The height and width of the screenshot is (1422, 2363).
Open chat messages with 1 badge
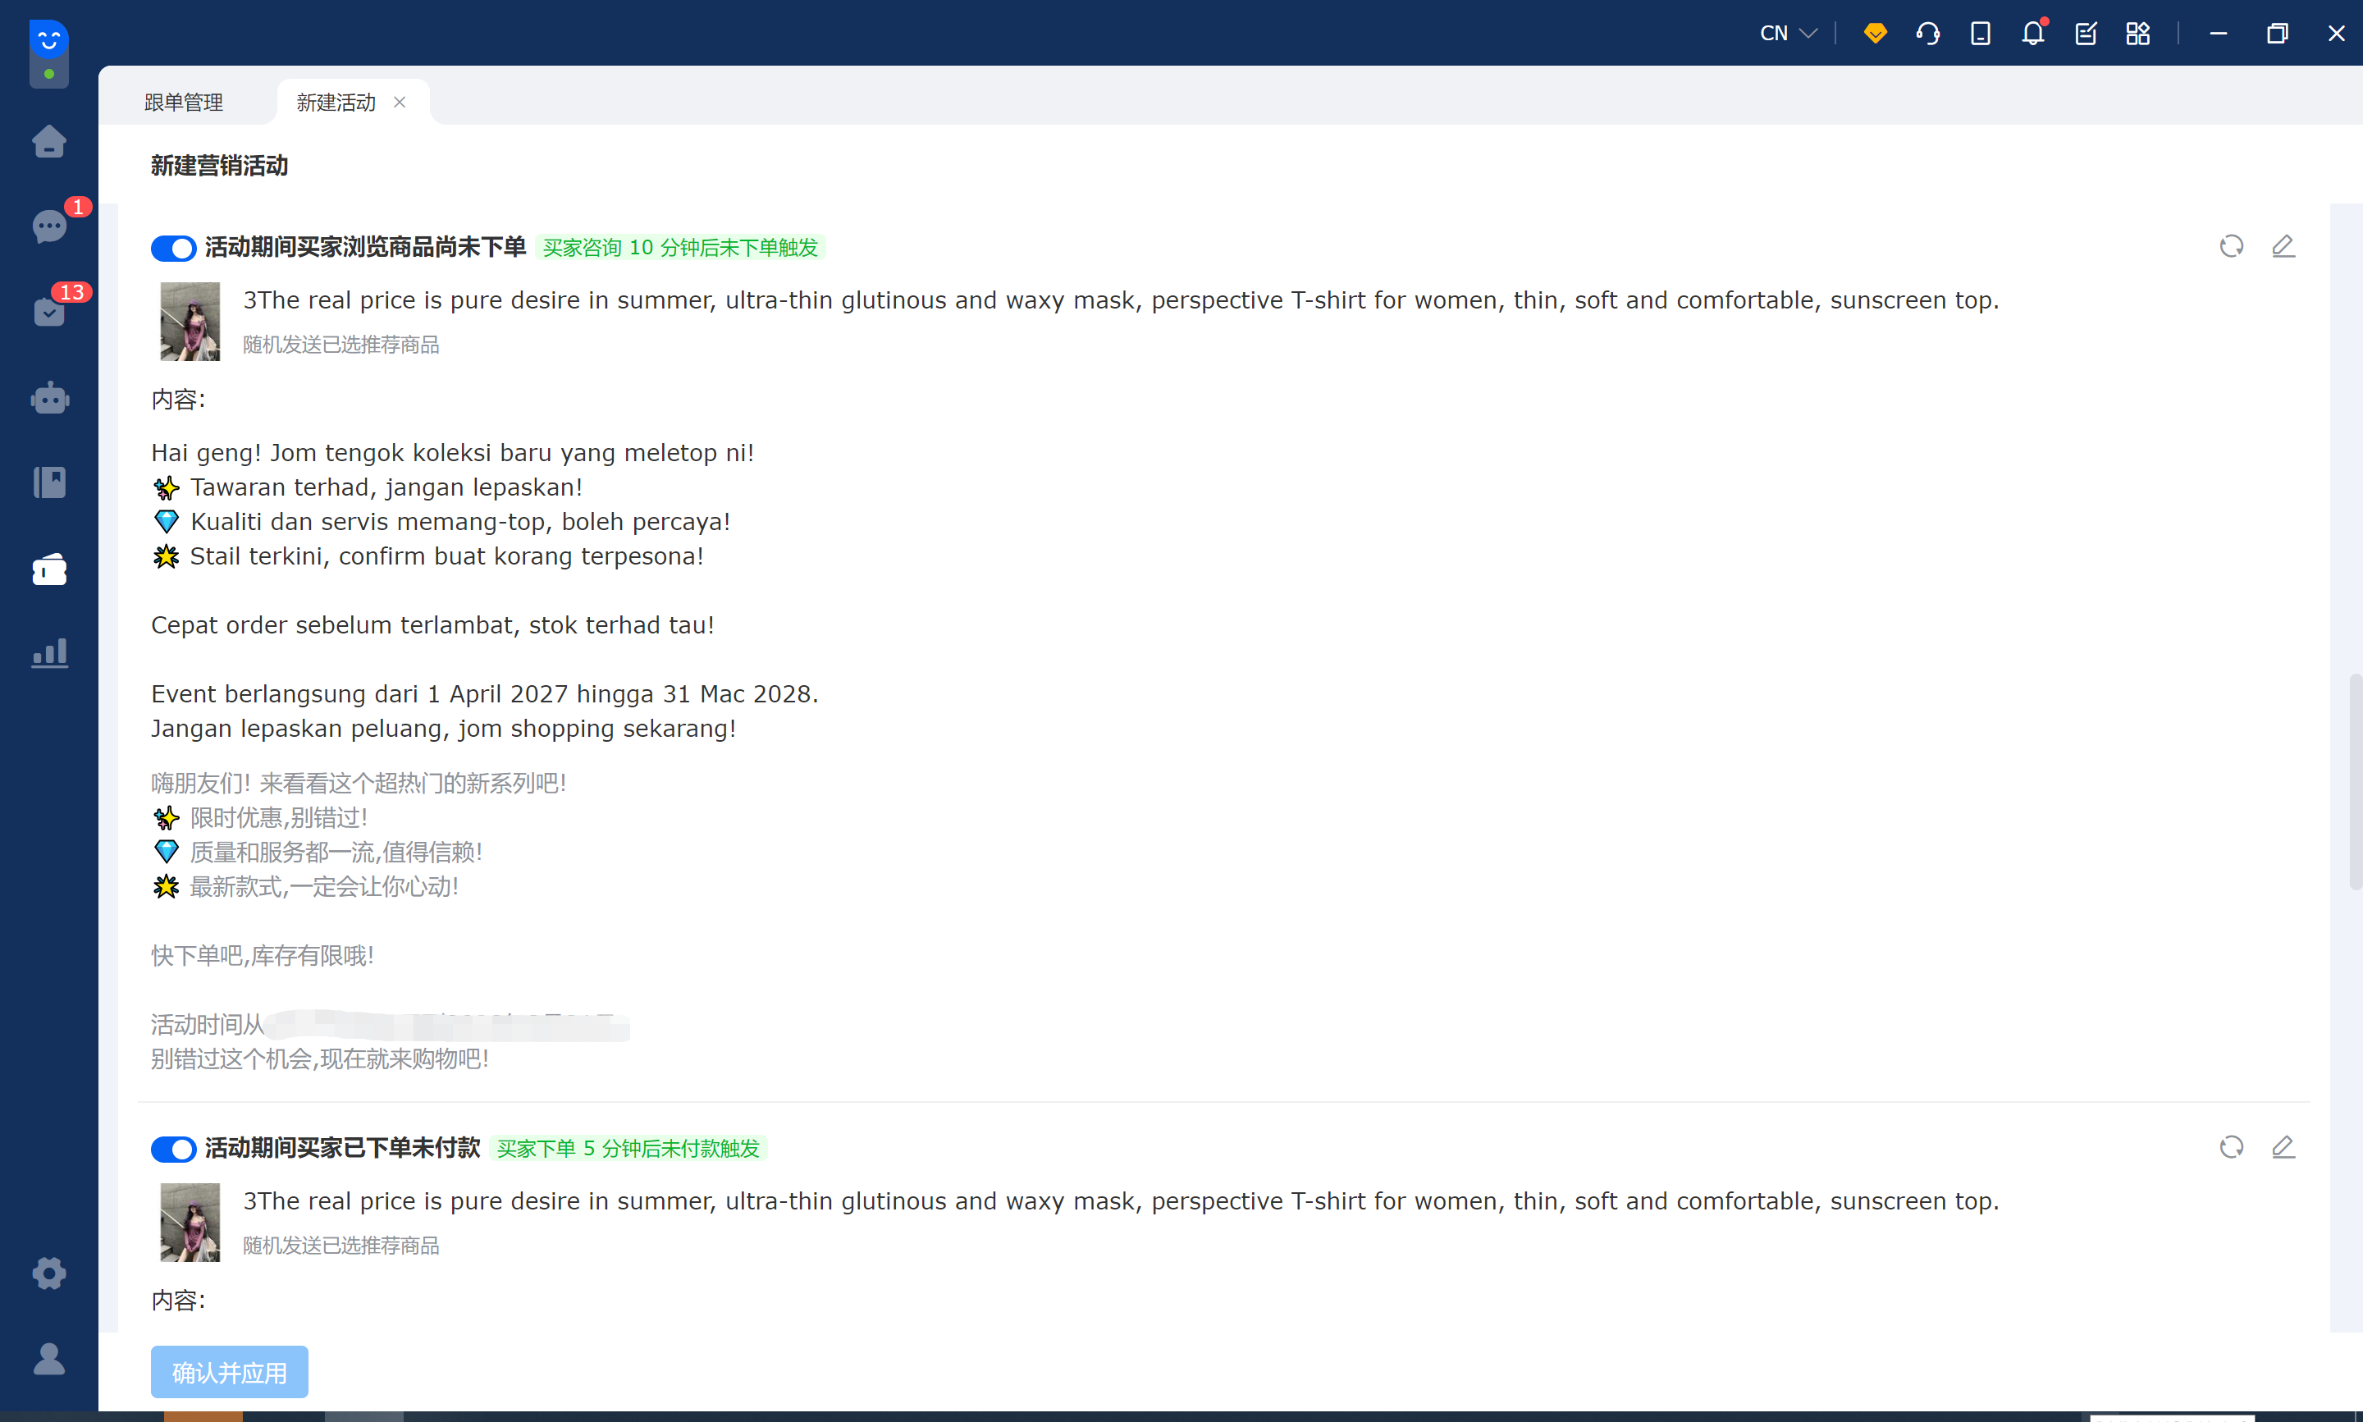49,226
